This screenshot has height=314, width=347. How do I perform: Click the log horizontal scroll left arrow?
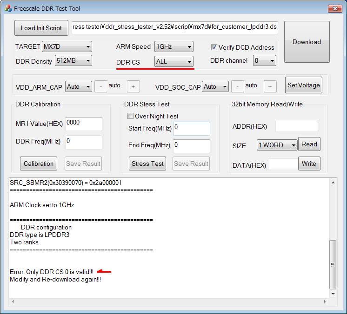point(13,301)
